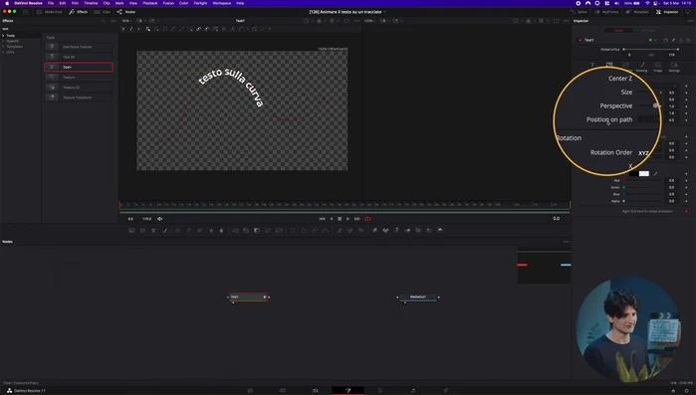
Task: Open the Fusion menu
Action: pyautogui.click(x=168, y=3)
